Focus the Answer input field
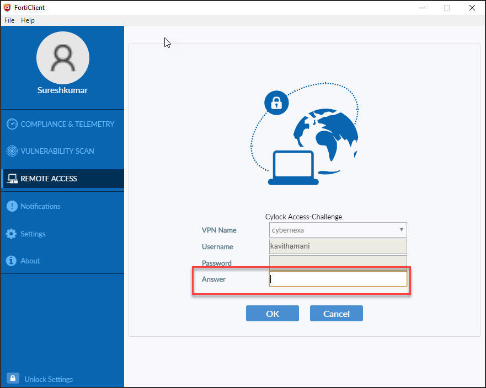This screenshot has height=388, width=486. click(x=338, y=279)
